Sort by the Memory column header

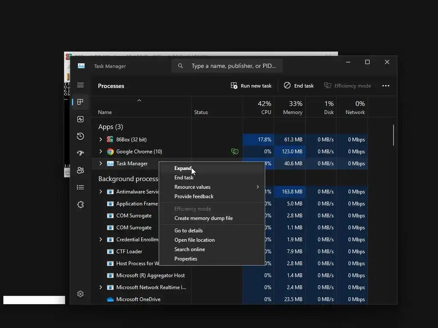(290, 107)
